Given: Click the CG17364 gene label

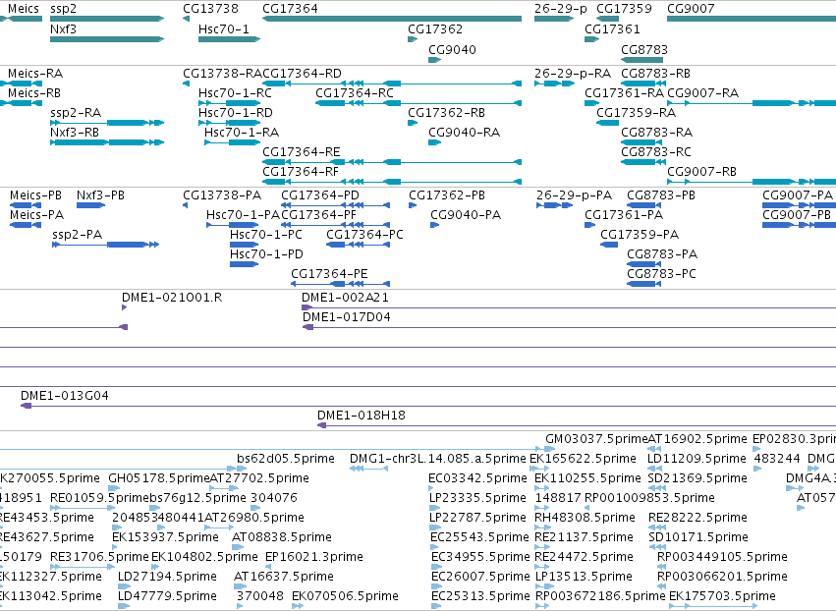Looking at the screenshot, I should tap(290, 9).
